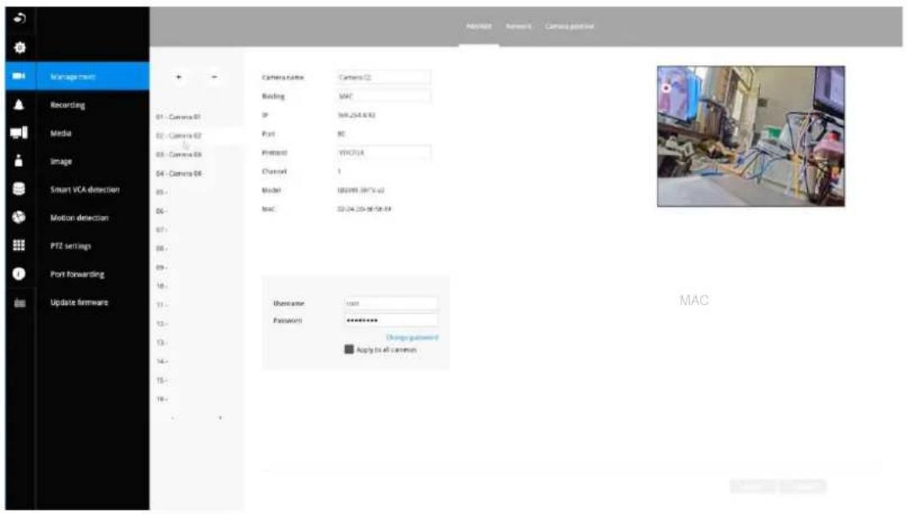Click the info icon beside Port forwarding
This screenshot has width=907, height=514.
click(19, 273)
